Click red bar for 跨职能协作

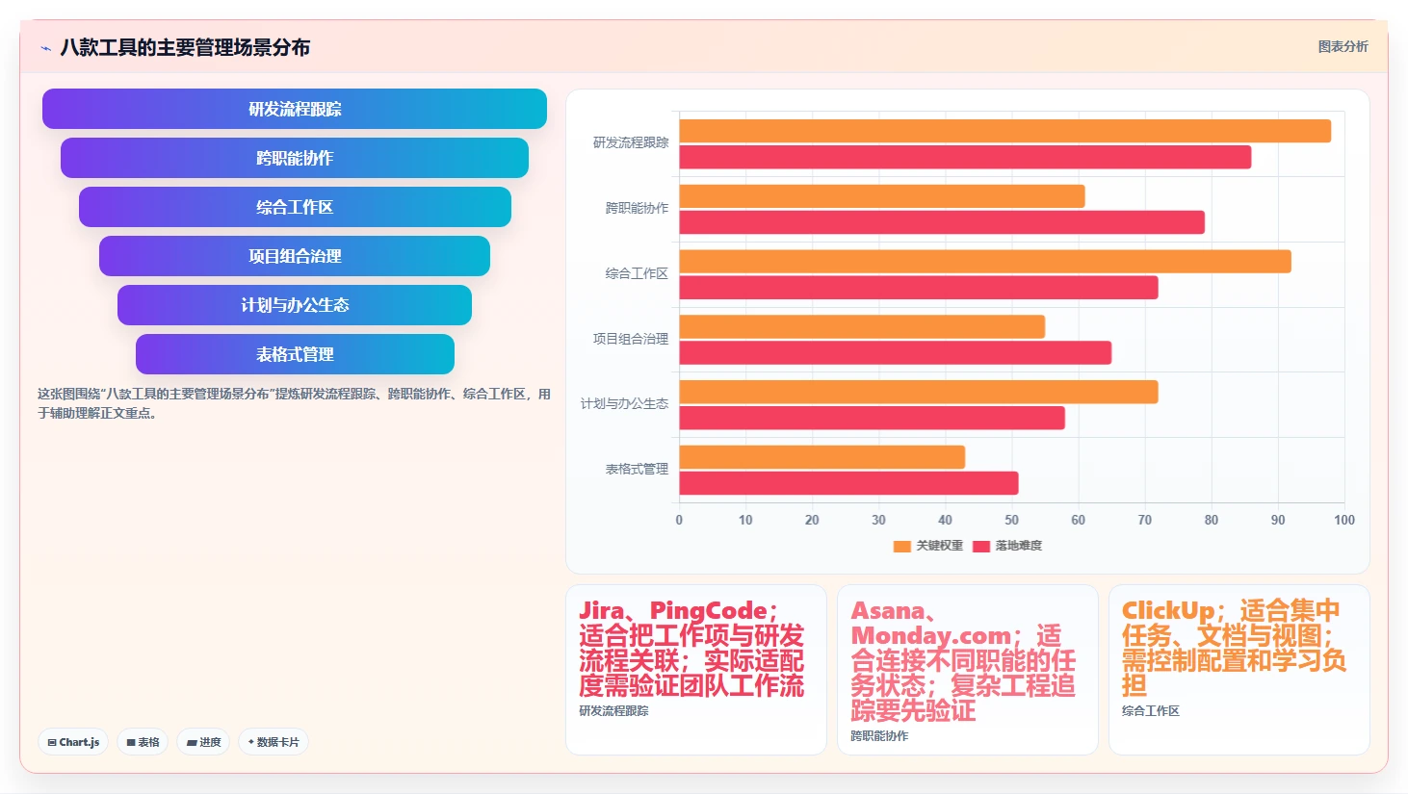point(942,222)
